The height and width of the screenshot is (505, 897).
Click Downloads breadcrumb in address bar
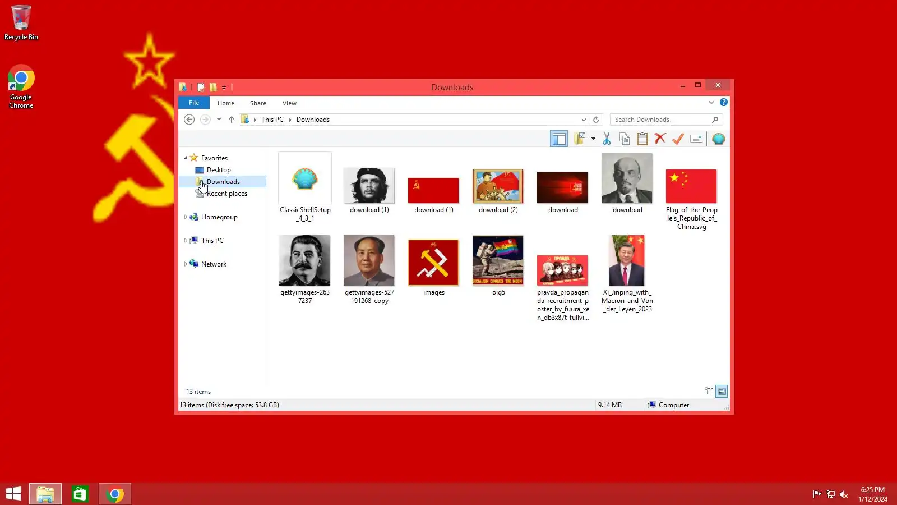[313, 120]
